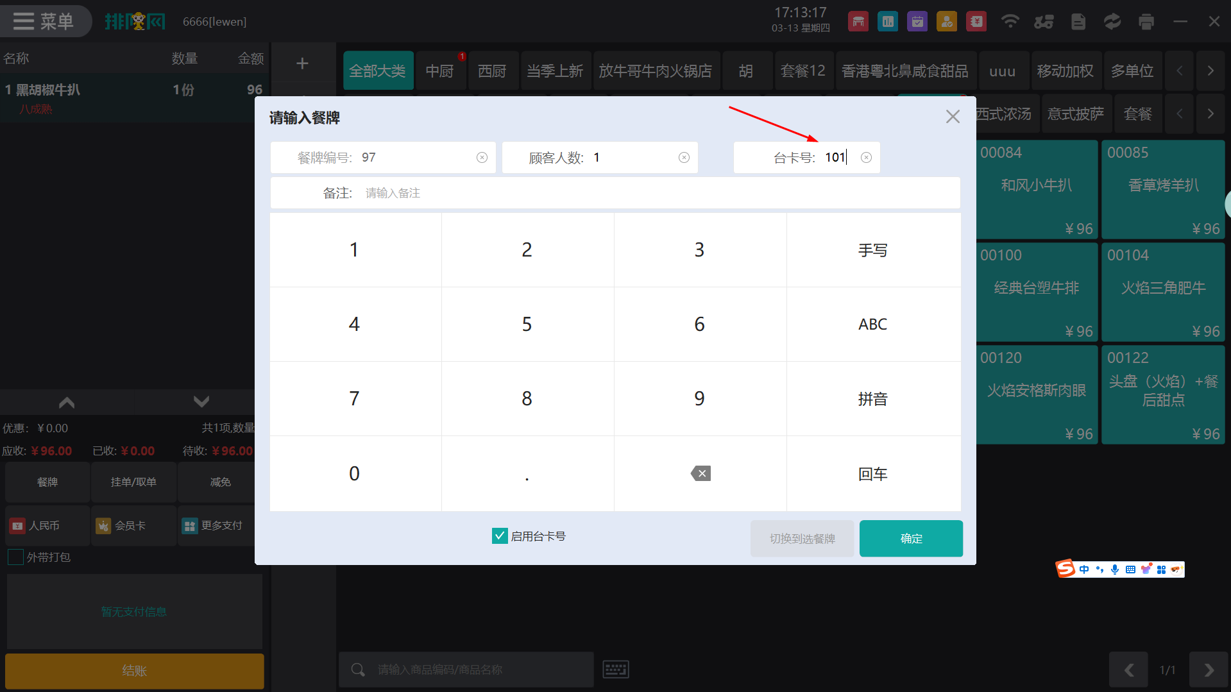Image resolution: width=1231 pixels, height=692 pixels.
Task: Show next categories using top-right arrow
Action: (x=1210, y=71)
